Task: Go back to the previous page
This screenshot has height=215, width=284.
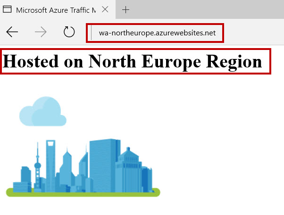Action: 12,32
